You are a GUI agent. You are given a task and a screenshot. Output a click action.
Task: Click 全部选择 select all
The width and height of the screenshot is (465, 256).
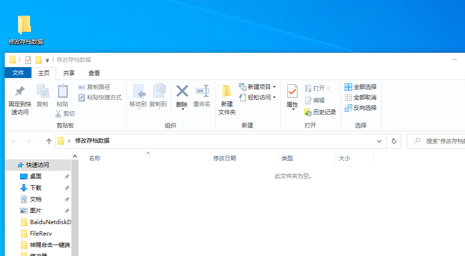(361, 87)
